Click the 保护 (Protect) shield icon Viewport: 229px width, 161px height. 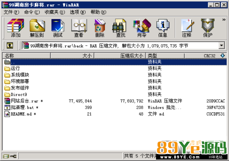208,26
